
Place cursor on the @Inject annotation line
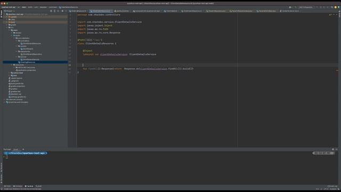[x=87, y=51]
